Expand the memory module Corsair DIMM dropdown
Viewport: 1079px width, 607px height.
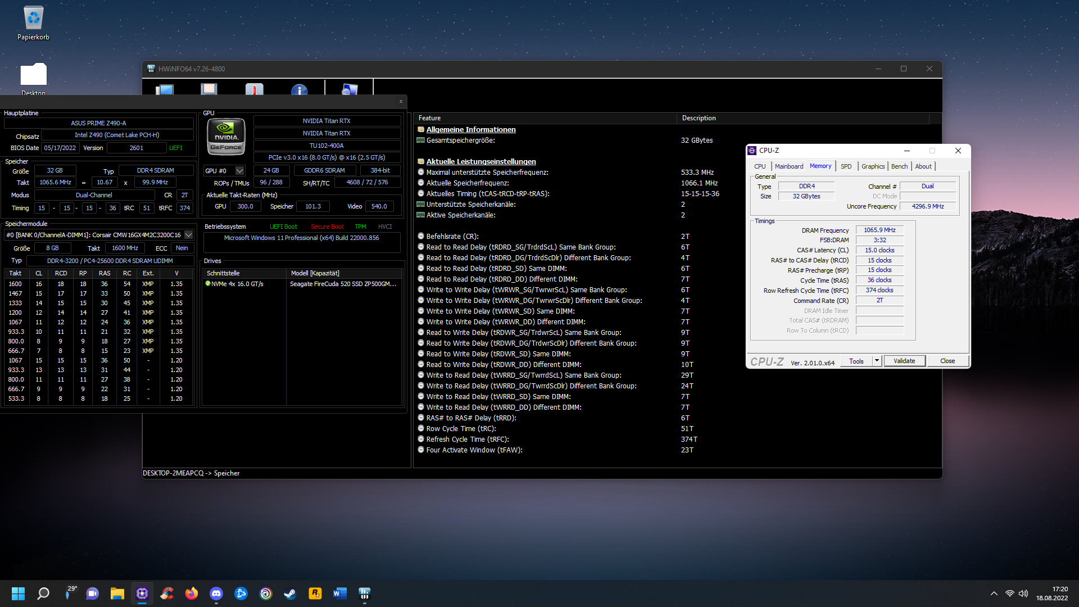tap(189, 235)
